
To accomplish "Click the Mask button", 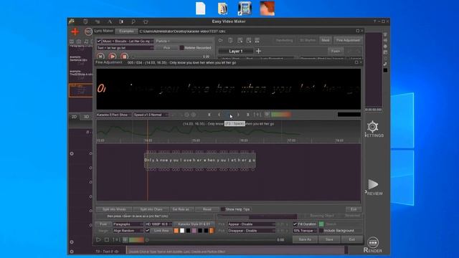I will 325,40.
